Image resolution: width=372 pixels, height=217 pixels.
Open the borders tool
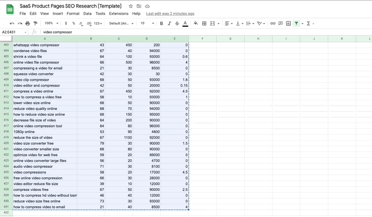204,23
